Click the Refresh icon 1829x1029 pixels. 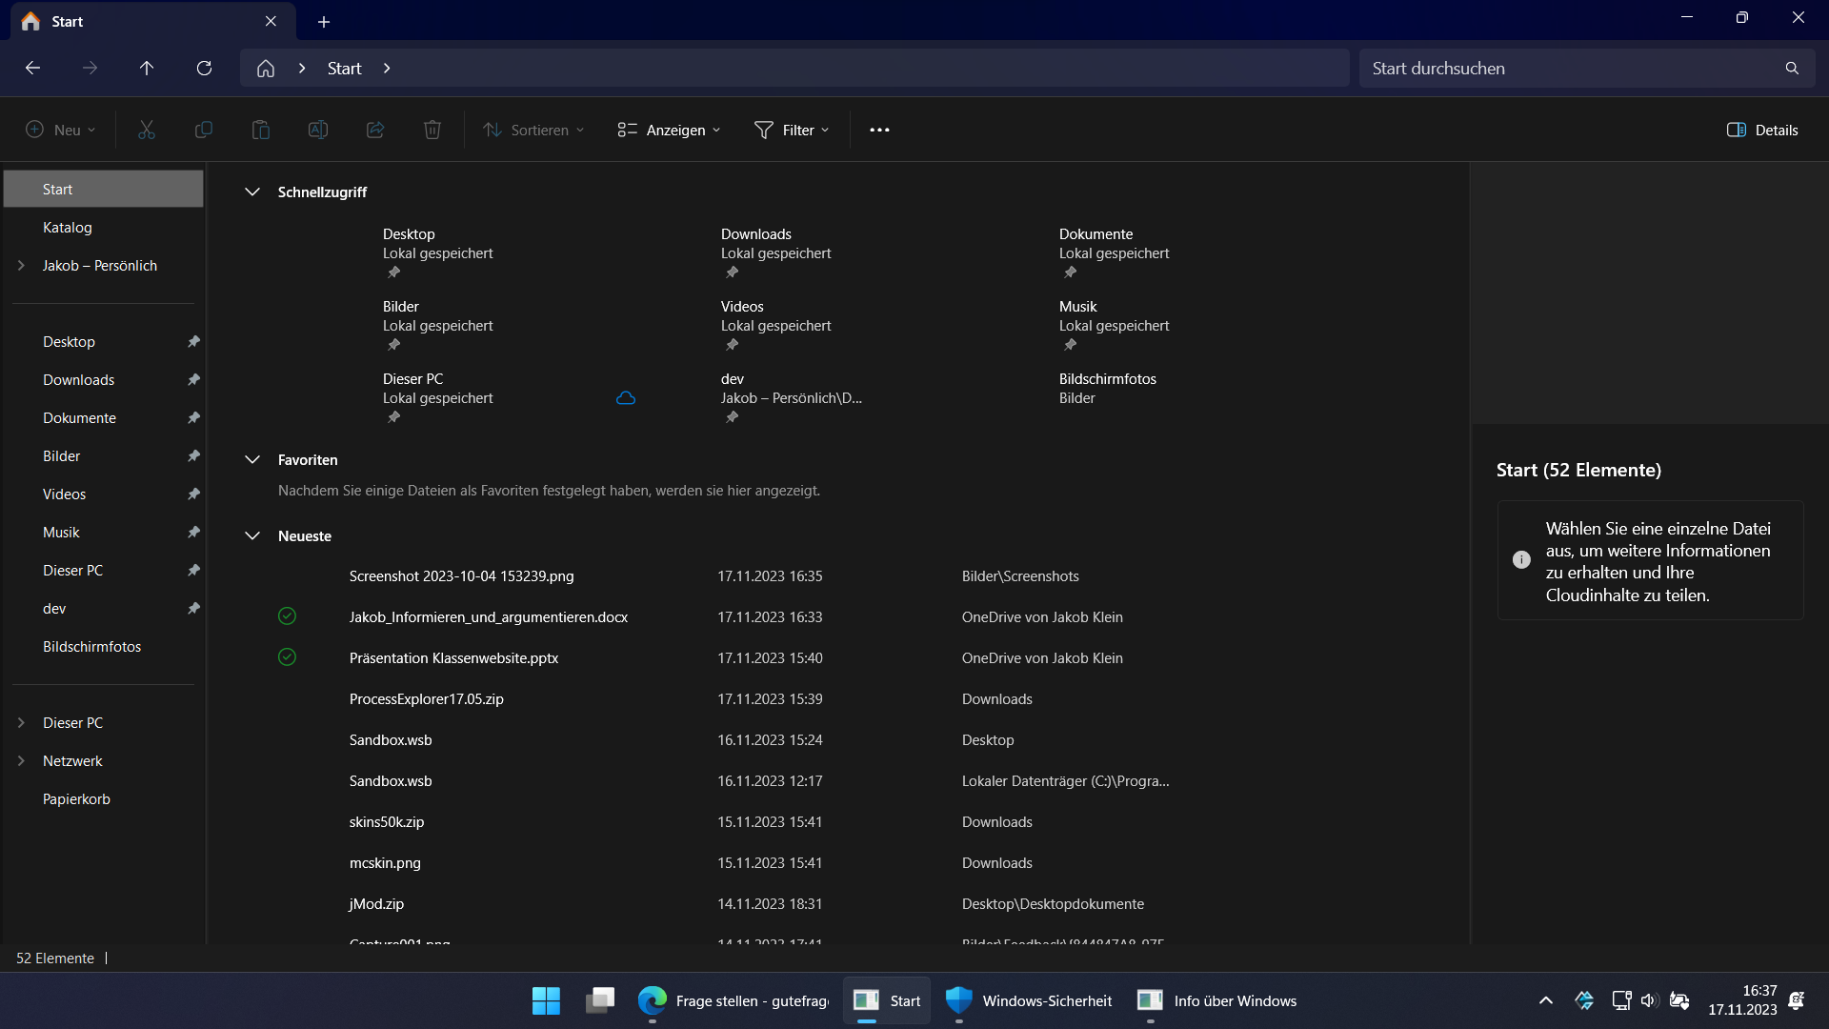click(204, 69)
